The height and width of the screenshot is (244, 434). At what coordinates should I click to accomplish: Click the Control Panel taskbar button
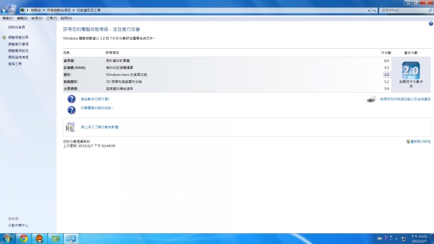pos(71,239)
